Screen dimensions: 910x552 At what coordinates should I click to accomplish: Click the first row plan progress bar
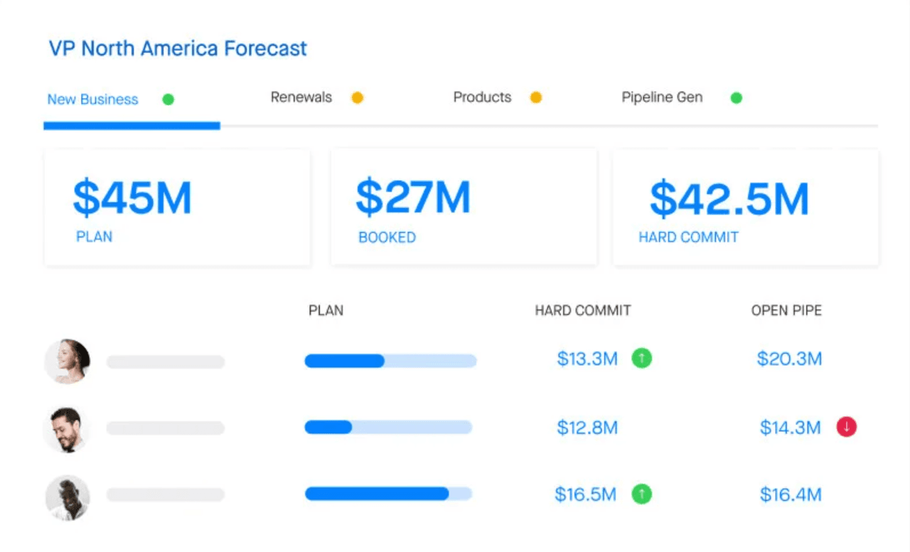(390, 361)
